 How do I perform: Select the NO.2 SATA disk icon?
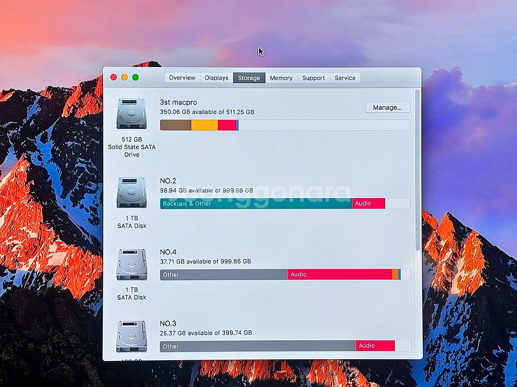pyautogui.click(x=131, y=192)
